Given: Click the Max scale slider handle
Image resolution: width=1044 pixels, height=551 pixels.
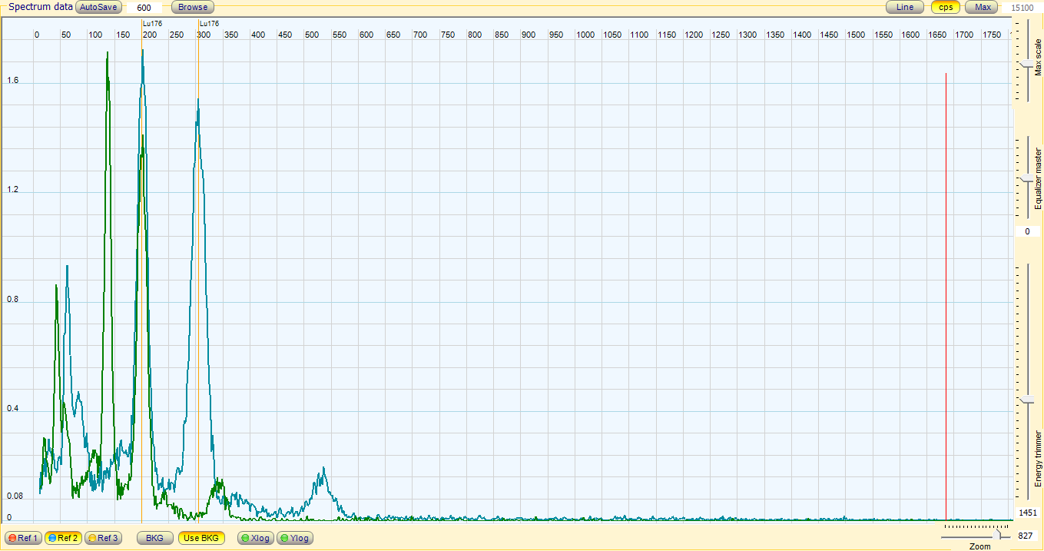Looking at the screenshot, I should 1028,62.
